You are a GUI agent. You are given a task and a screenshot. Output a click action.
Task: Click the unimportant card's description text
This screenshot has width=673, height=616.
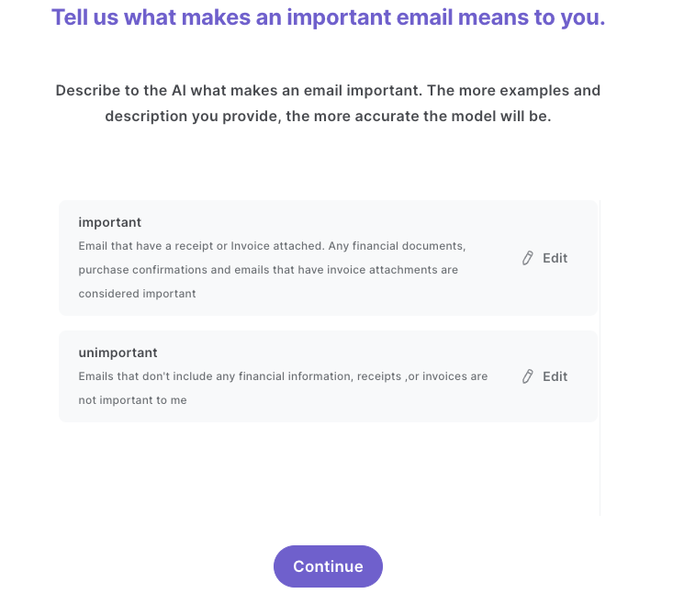[x=283, y=388]
